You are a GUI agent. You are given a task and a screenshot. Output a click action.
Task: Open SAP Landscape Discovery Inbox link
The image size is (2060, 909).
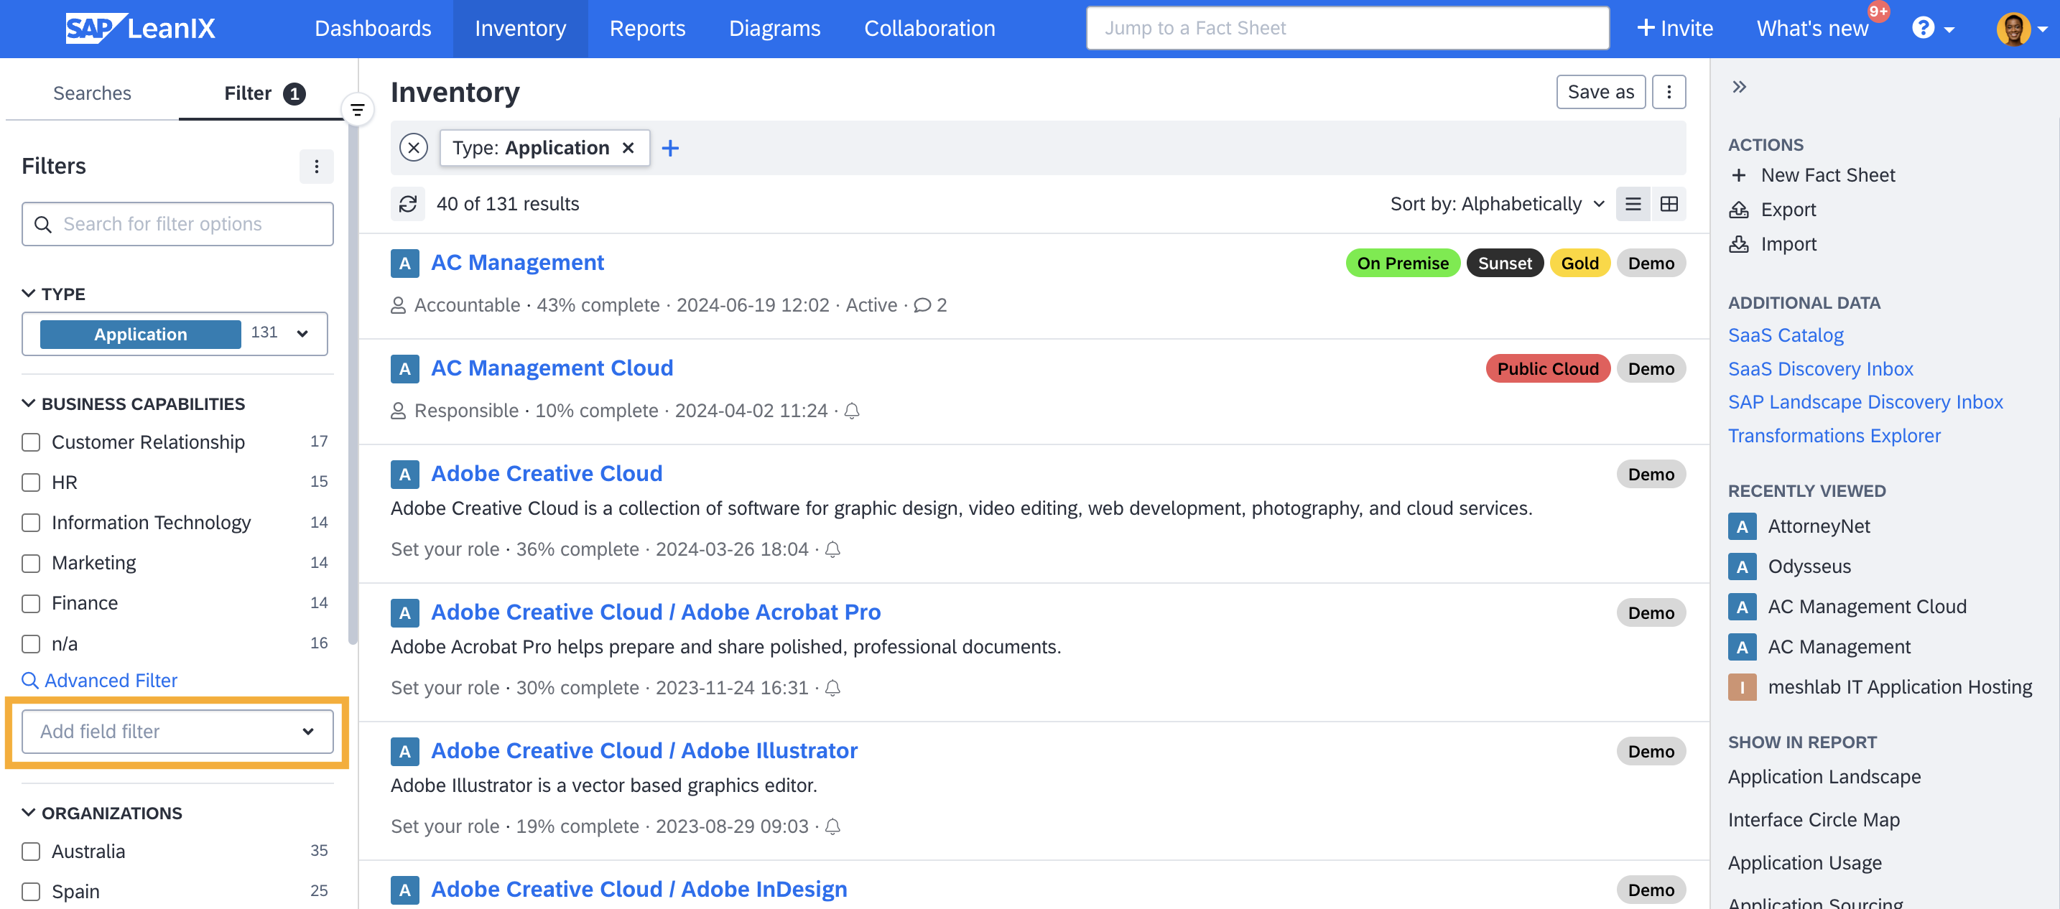[1865, 402]
